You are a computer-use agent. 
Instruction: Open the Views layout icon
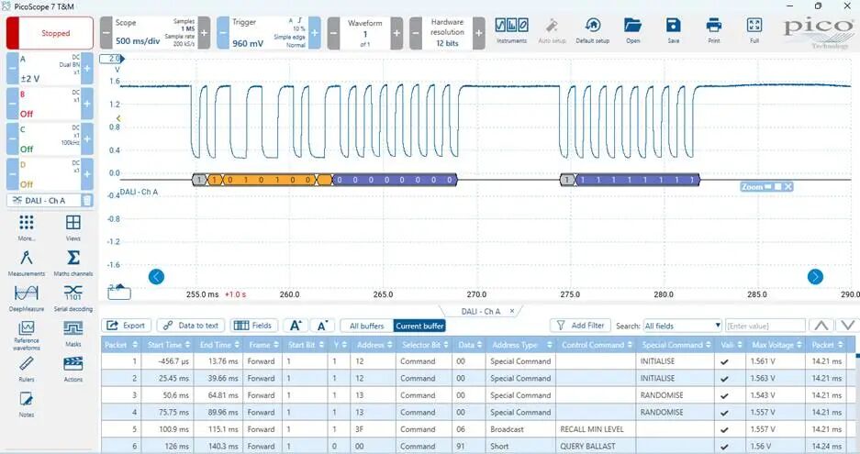tap(73, 227)
